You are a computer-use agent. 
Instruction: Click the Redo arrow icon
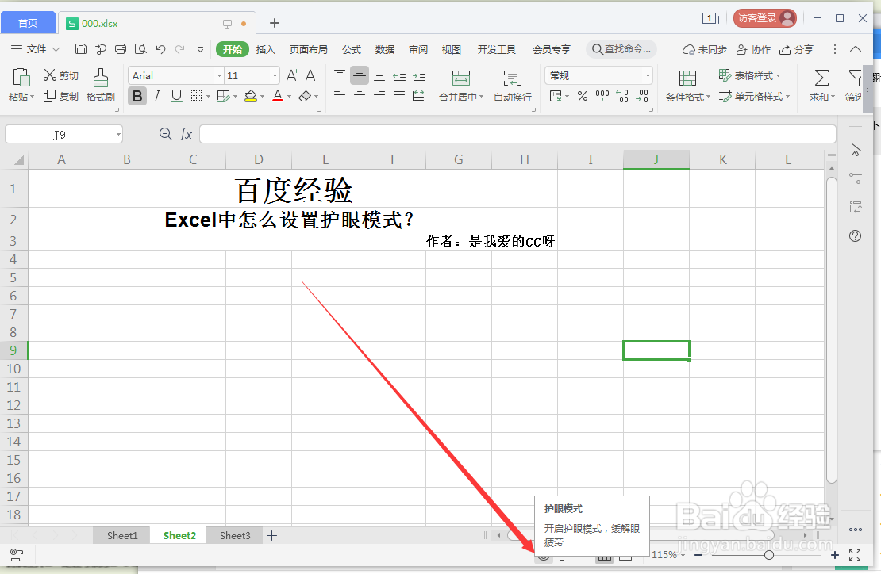coord(180,49)
